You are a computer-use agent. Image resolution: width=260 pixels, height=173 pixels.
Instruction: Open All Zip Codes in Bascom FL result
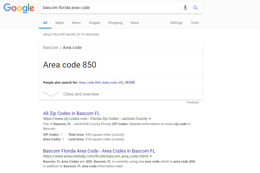(71, 113)
